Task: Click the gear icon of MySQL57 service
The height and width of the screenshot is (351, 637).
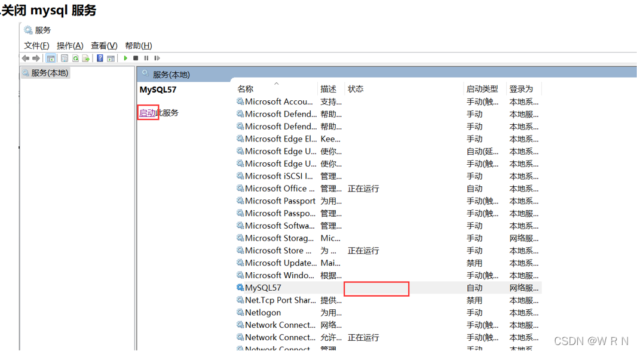Action: (240, 287)
